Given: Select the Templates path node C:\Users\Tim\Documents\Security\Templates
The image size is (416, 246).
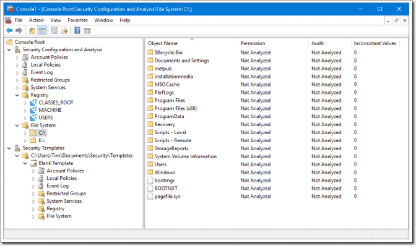Looking at the screenshot, I should (x=82, y=156).
